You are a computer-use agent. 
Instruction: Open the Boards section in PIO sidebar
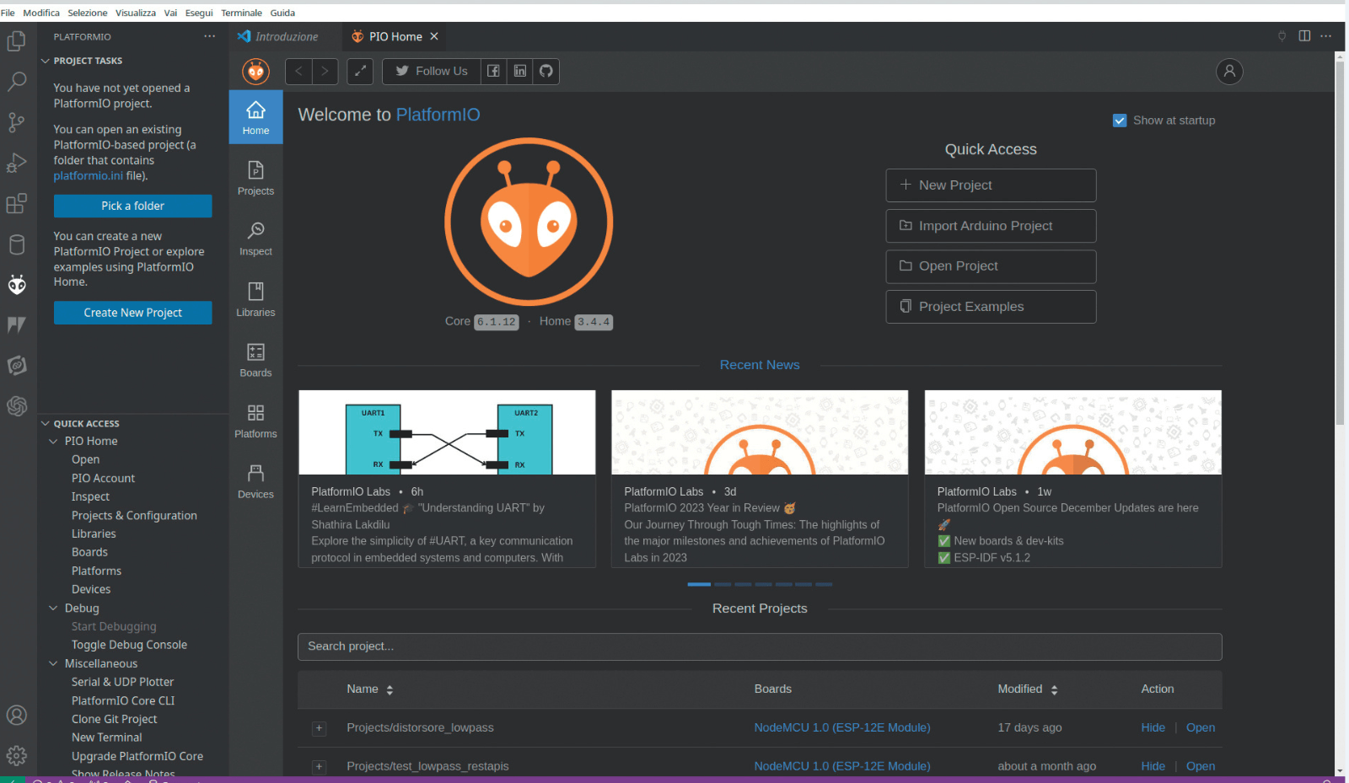point(255,360)
